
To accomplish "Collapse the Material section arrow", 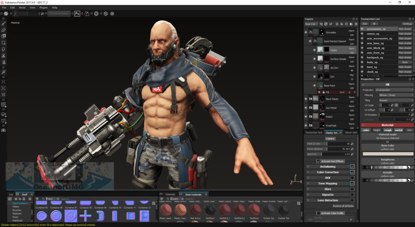I will tap(363, 125).
